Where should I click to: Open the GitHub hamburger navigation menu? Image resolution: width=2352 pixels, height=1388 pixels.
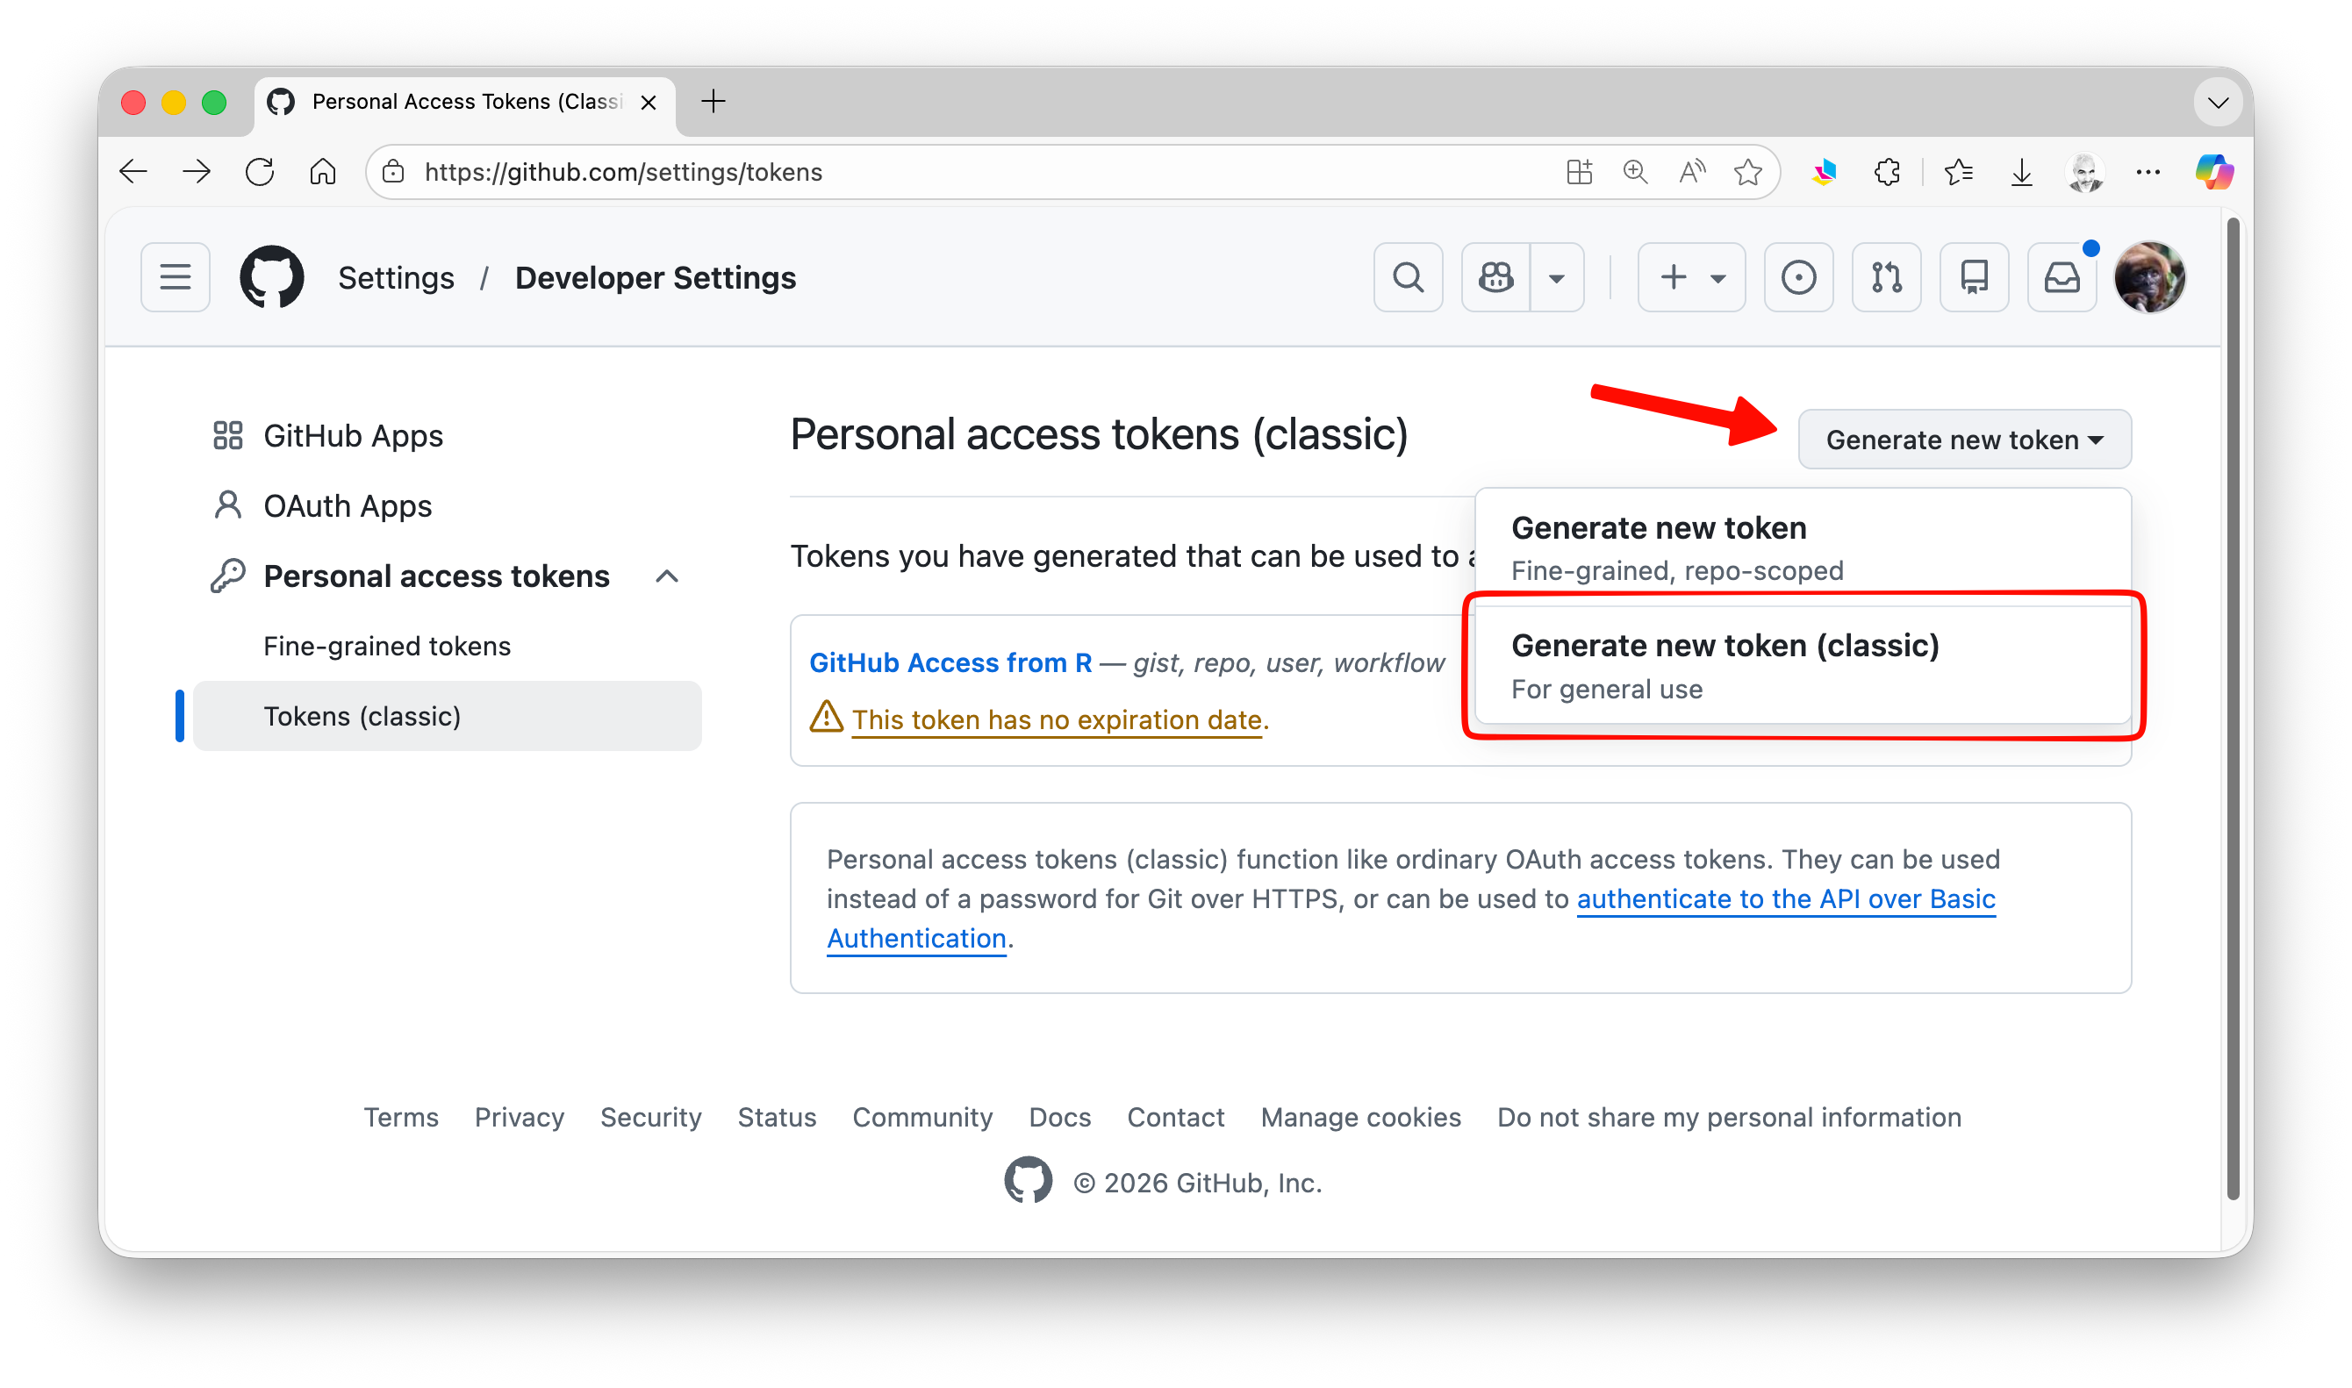tap(175, 278)
